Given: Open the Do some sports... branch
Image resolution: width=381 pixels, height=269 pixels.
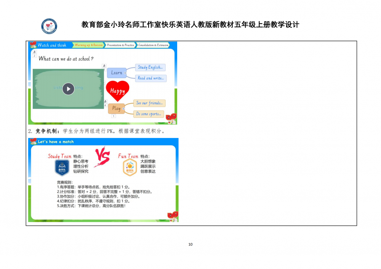Looking at the screenshot, I should 149,114.
